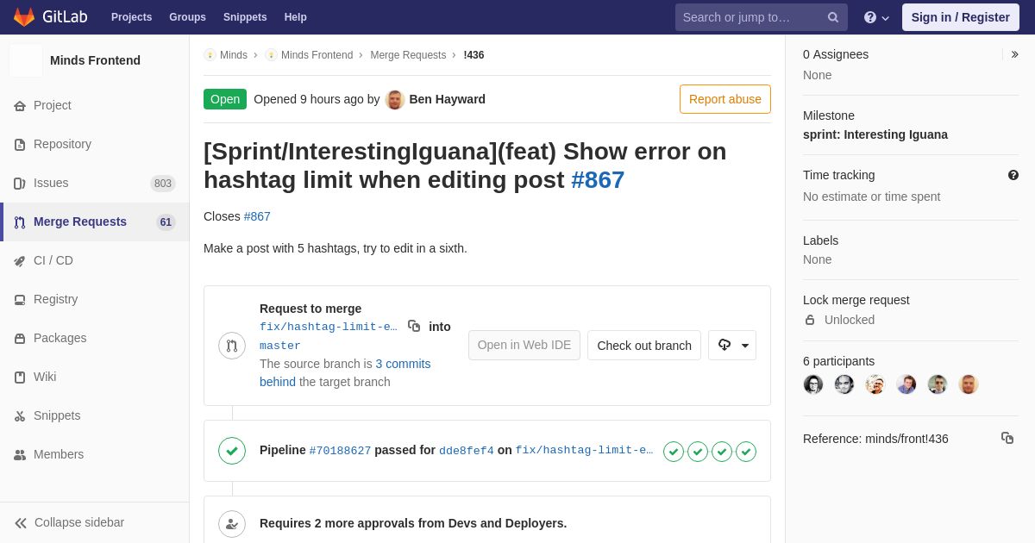The image size is (1035, 543).
Task: Open the Project sidebar item
Action: tap(95, 105)
